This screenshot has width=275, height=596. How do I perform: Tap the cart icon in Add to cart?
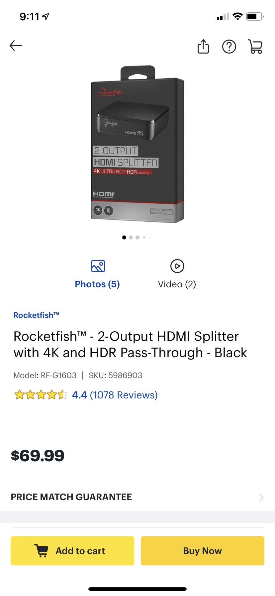coord(42,550)
